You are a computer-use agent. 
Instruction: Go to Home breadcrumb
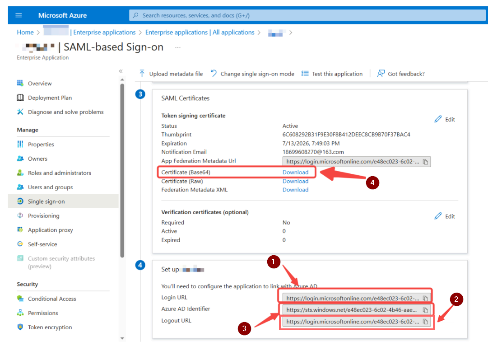tap(25, 33)
